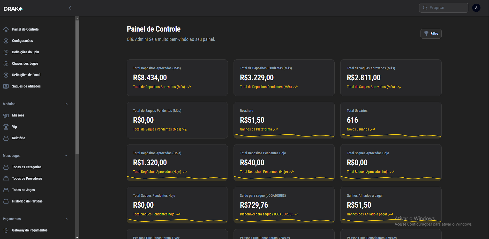The image size is (489, 239).
Task: Open the Missões module
Action: pos(18,115)
